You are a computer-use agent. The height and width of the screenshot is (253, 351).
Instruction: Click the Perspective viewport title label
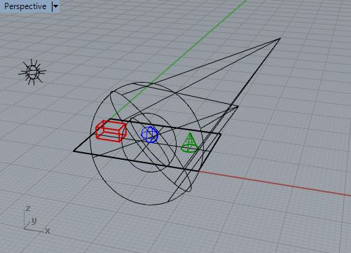(x=25, y=6)
